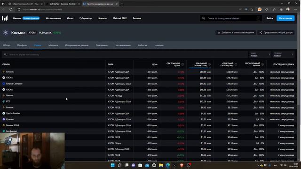Click info icon beside РЕАЛЬНЫЙ ОБЪЕМ header

click(209, 64)
